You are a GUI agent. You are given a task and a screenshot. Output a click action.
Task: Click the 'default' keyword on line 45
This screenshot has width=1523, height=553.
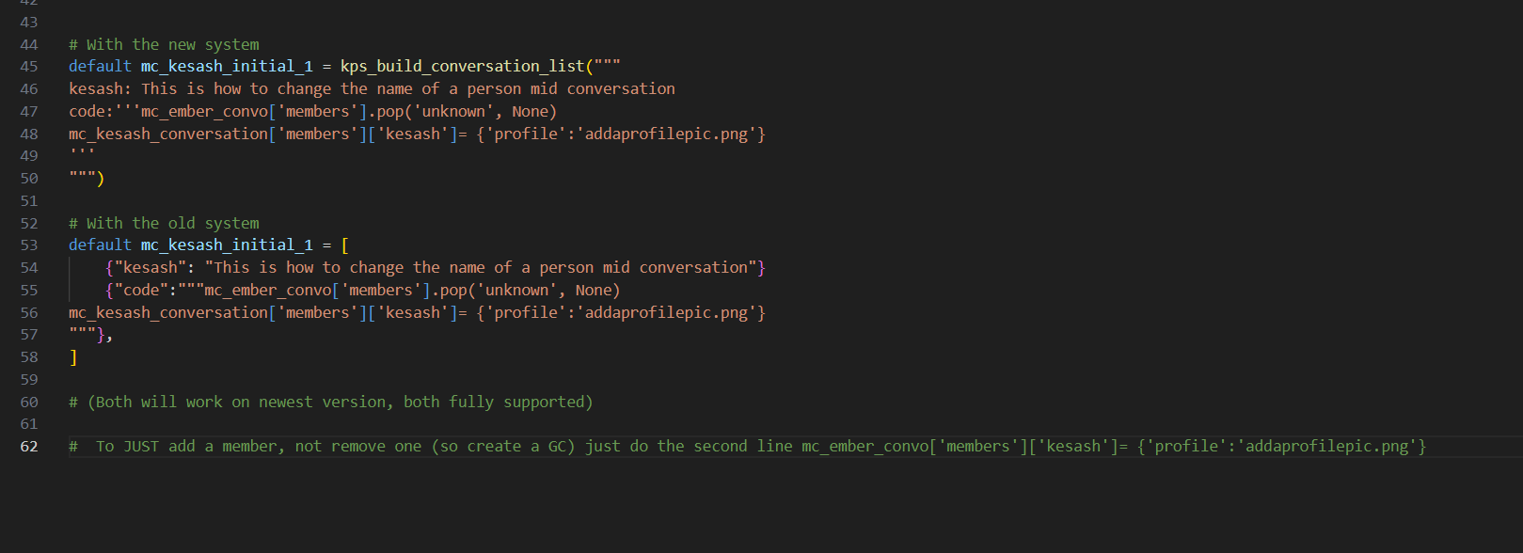click(x=100, y=67)
